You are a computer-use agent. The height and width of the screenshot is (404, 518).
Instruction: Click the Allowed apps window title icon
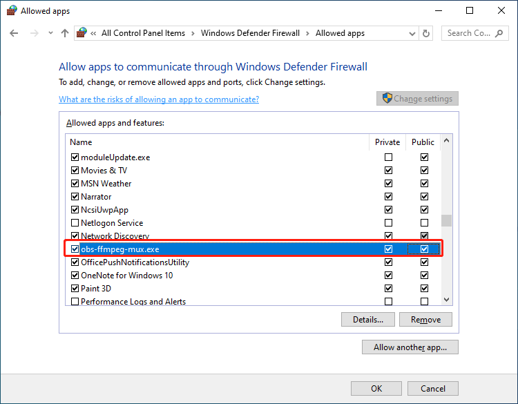[x=12, y=10]
